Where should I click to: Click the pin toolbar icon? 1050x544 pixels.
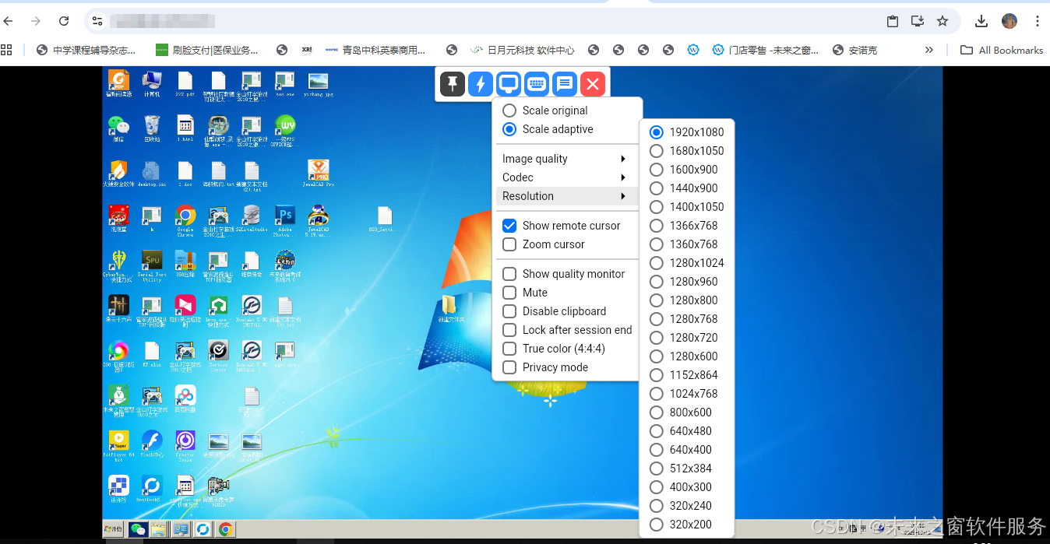click(x=453, y=84)
